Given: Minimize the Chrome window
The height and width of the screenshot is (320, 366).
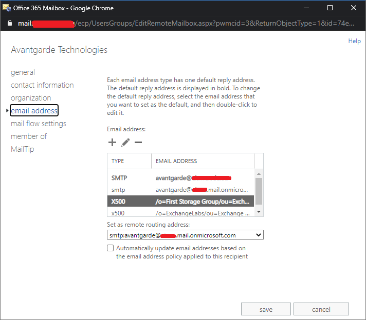Looking at the screenshot, I should coord(306,8).
